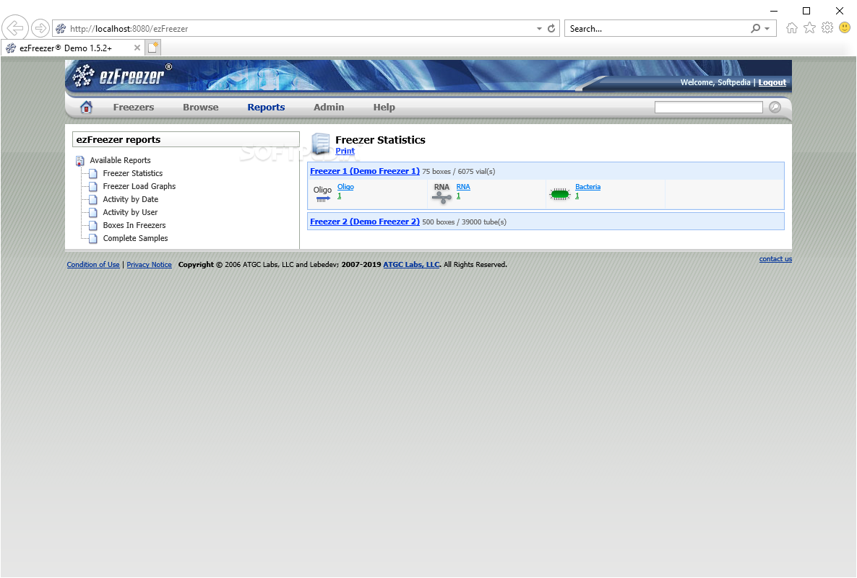Click the search magnifier button in navbar
Screen dimensions: 857x578
(x=775, y=107)
